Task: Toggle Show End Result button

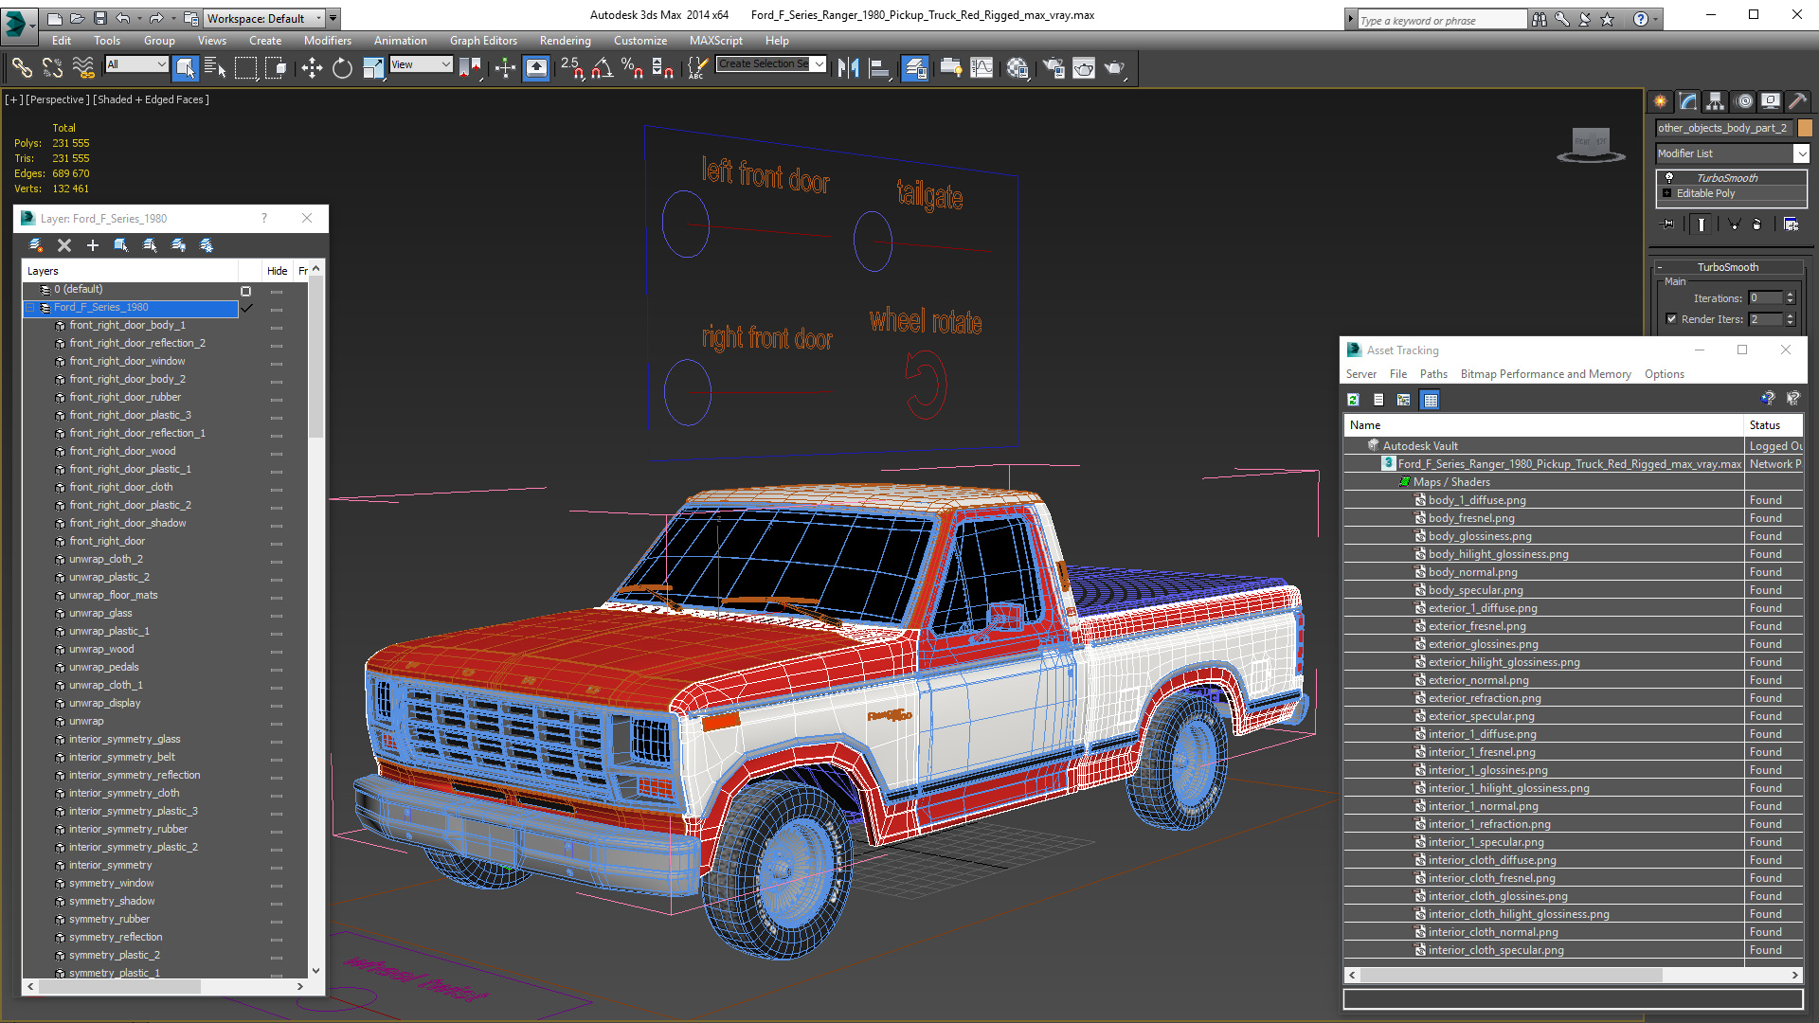Action: [1702, 224]
